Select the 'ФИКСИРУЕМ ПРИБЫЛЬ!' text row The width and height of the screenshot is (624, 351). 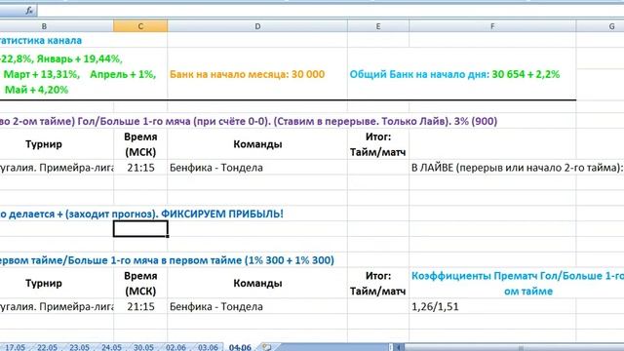pos(141,214)
